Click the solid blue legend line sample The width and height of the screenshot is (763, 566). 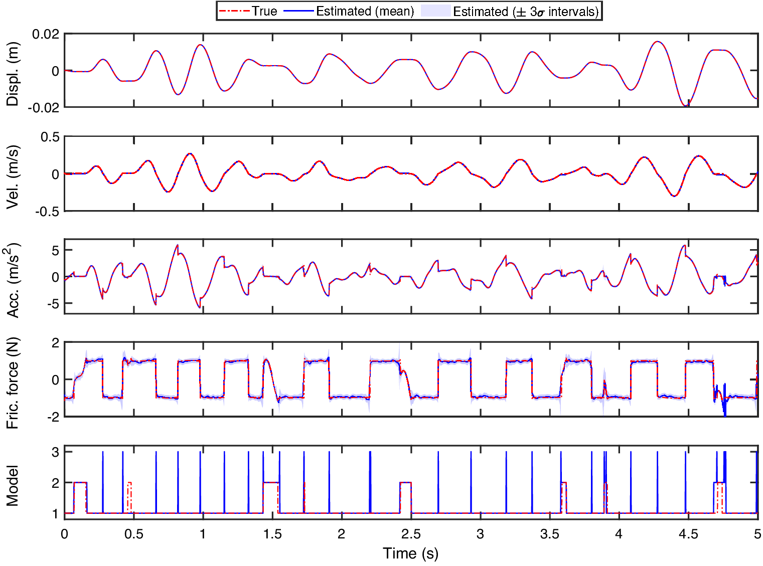click(299, 11)
